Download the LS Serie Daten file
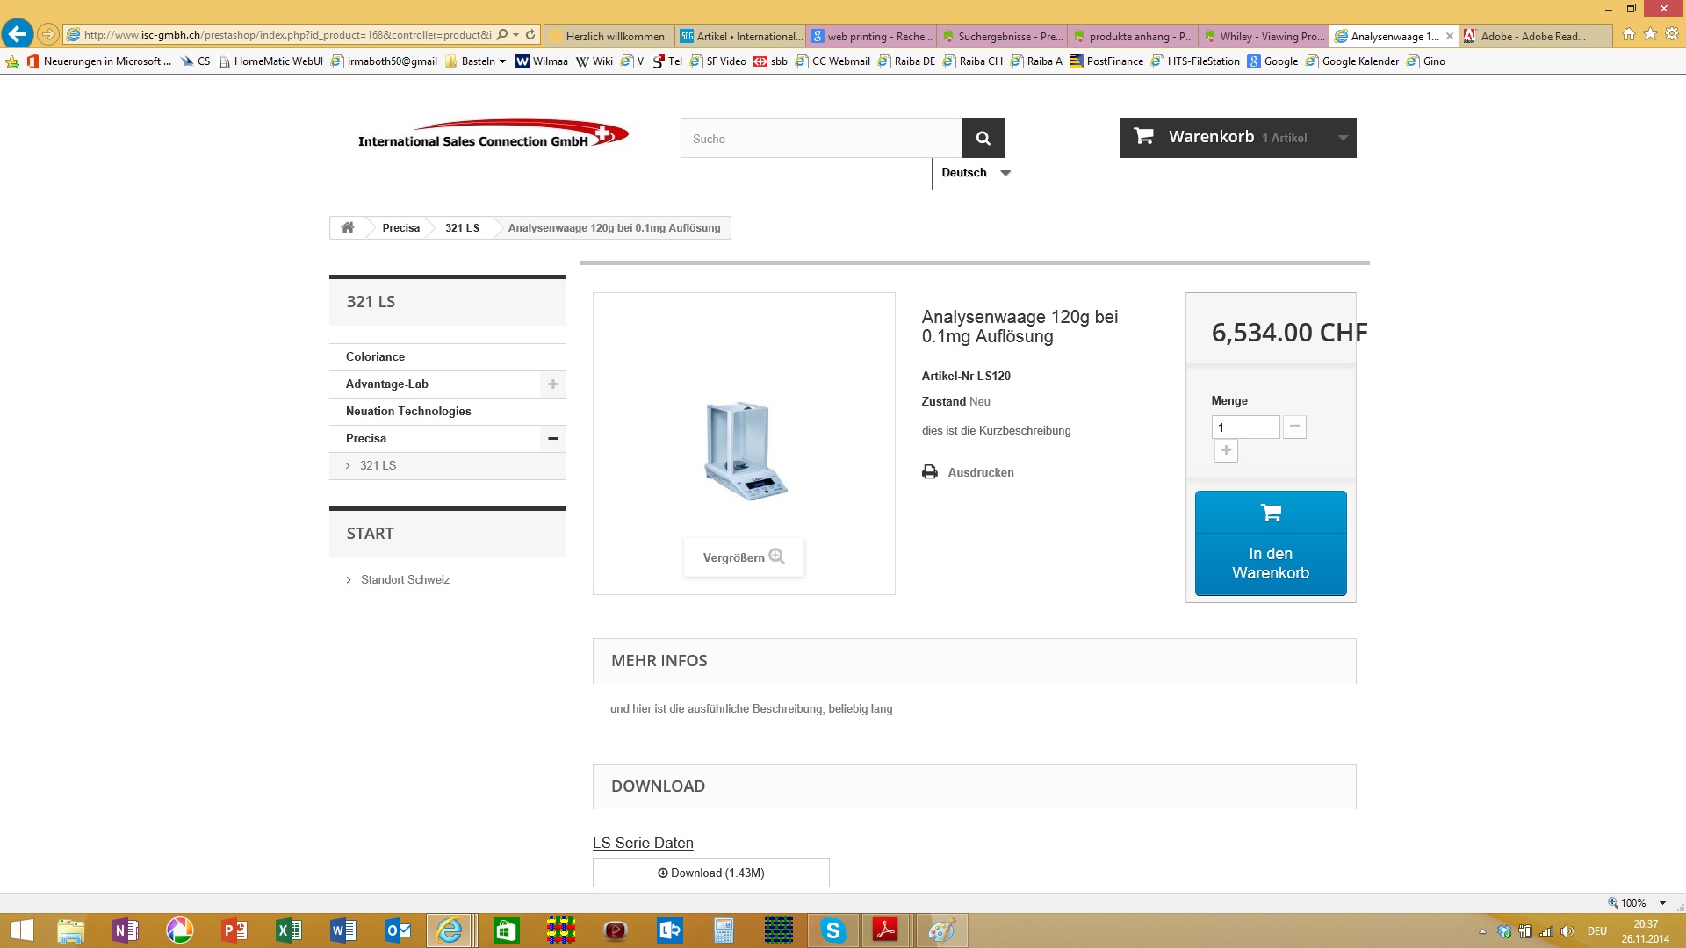The image size is (1686, 948). pyautogui.click(x=710, y=873)
